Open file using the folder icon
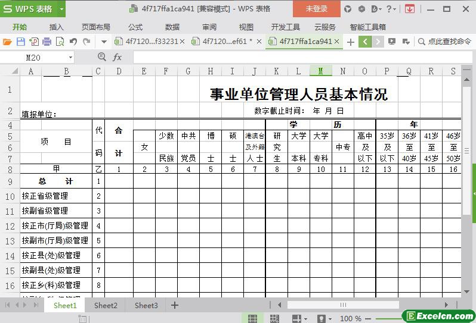The image size is (476, 323). tap(7, 42)
